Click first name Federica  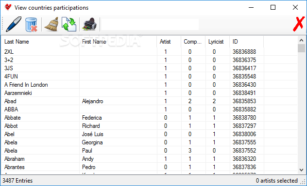(92, 118)
